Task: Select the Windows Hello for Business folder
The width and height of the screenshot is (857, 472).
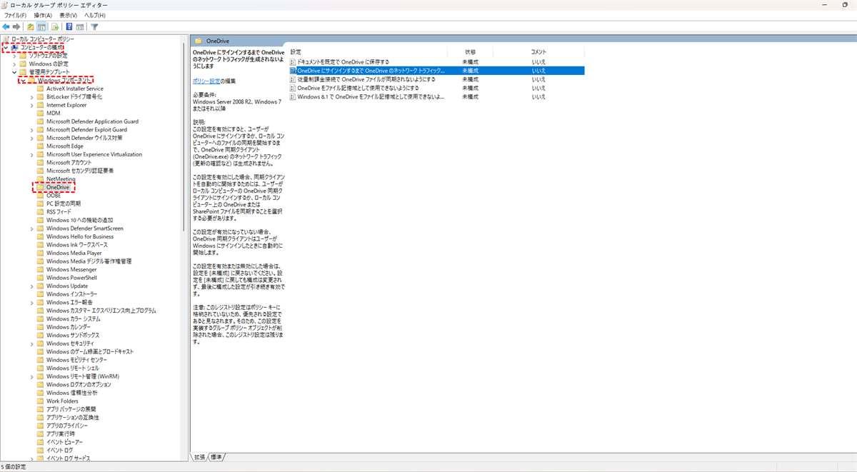Action: tap(80, 236)
